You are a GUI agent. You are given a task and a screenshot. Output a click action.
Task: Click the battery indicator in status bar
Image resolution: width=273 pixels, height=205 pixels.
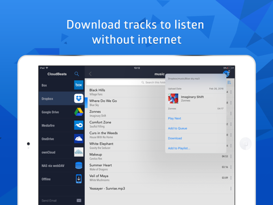click(x=230, y=68)
